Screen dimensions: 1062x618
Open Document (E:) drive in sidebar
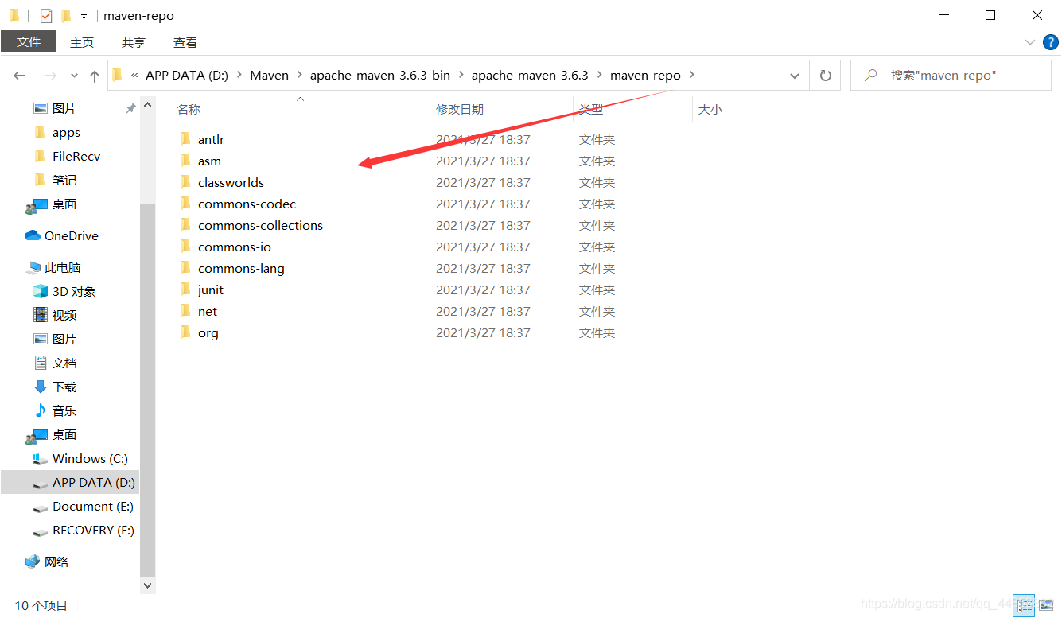pos(93,506)
